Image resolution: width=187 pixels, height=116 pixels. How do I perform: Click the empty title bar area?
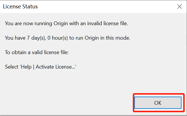(101, 6)
